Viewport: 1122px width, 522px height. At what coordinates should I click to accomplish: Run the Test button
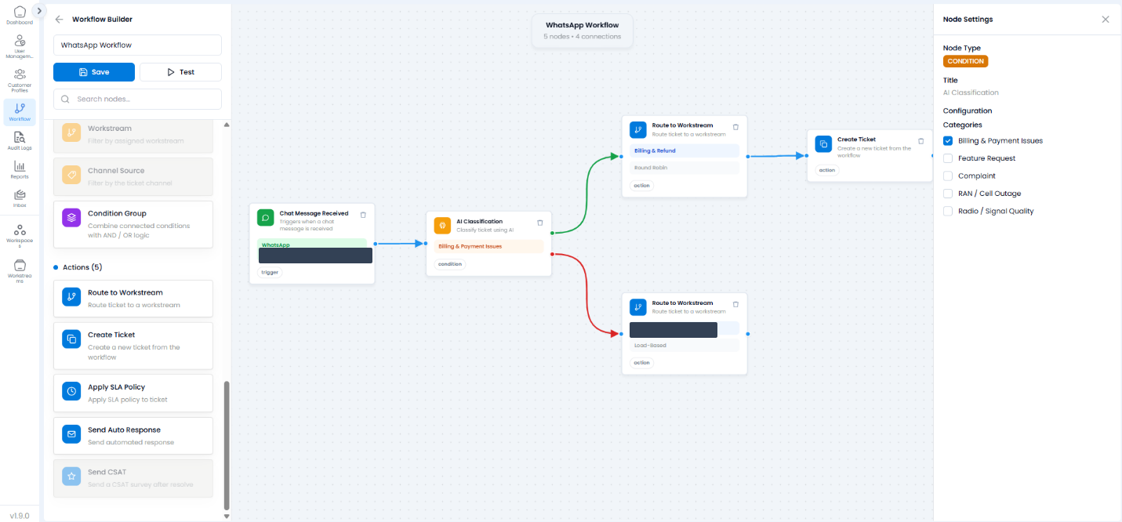tap(180, 72)
